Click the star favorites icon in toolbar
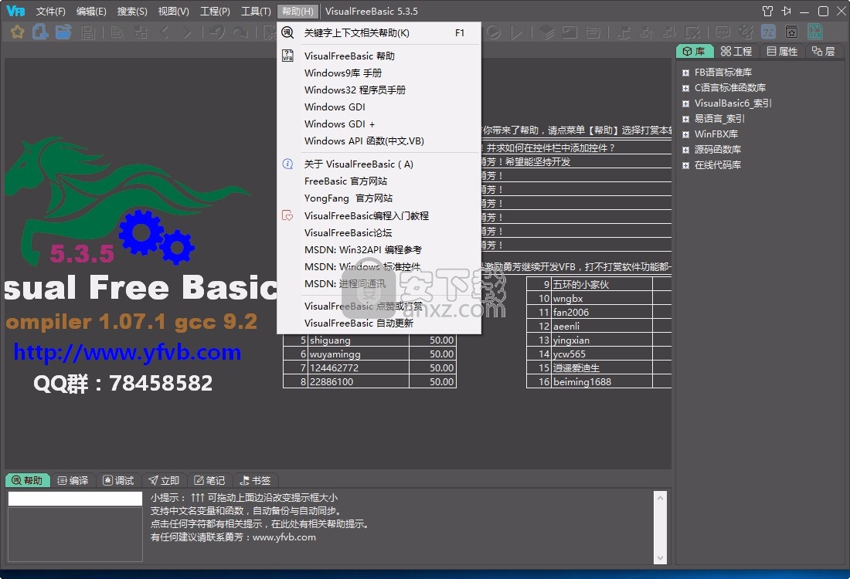 (17, 32)
